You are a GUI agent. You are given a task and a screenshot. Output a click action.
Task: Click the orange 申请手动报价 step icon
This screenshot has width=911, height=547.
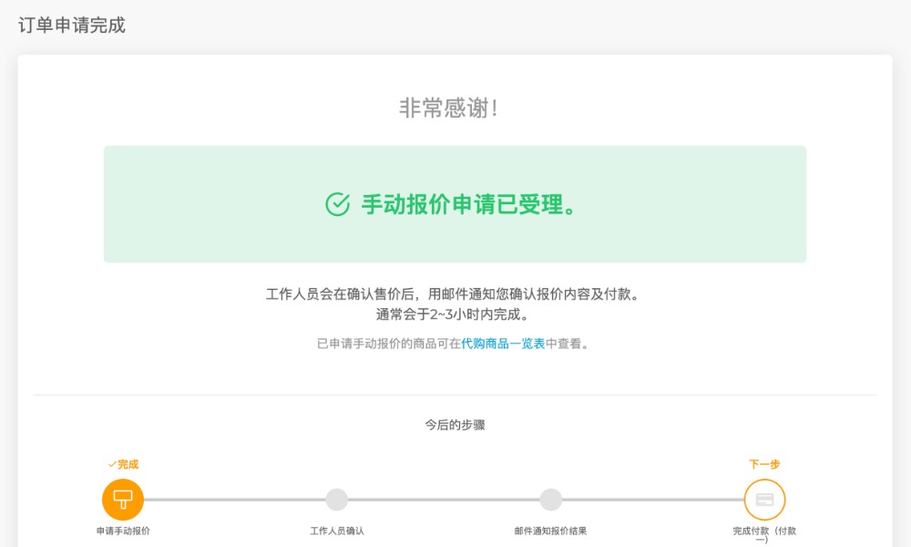point(123,500)
